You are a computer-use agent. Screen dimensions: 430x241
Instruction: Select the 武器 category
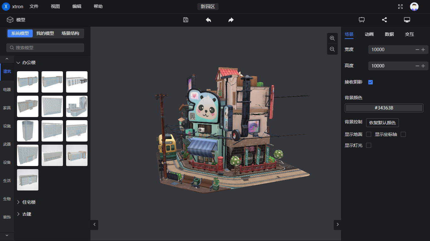(x=7, y=144)
